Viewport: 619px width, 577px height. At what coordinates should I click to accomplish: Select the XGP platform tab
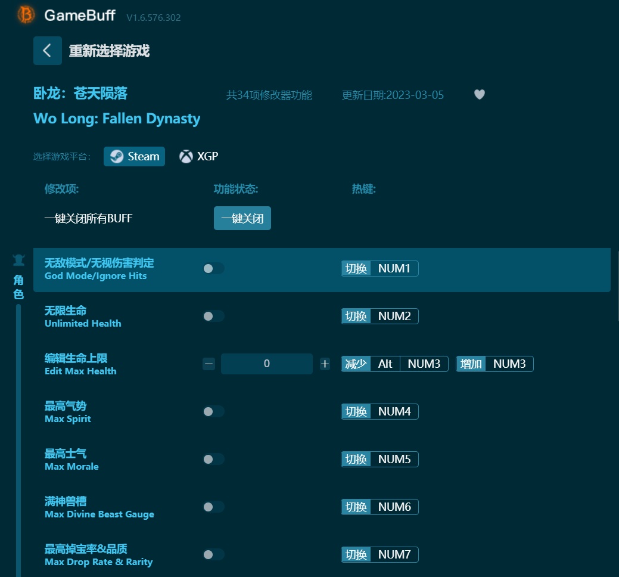198,156
